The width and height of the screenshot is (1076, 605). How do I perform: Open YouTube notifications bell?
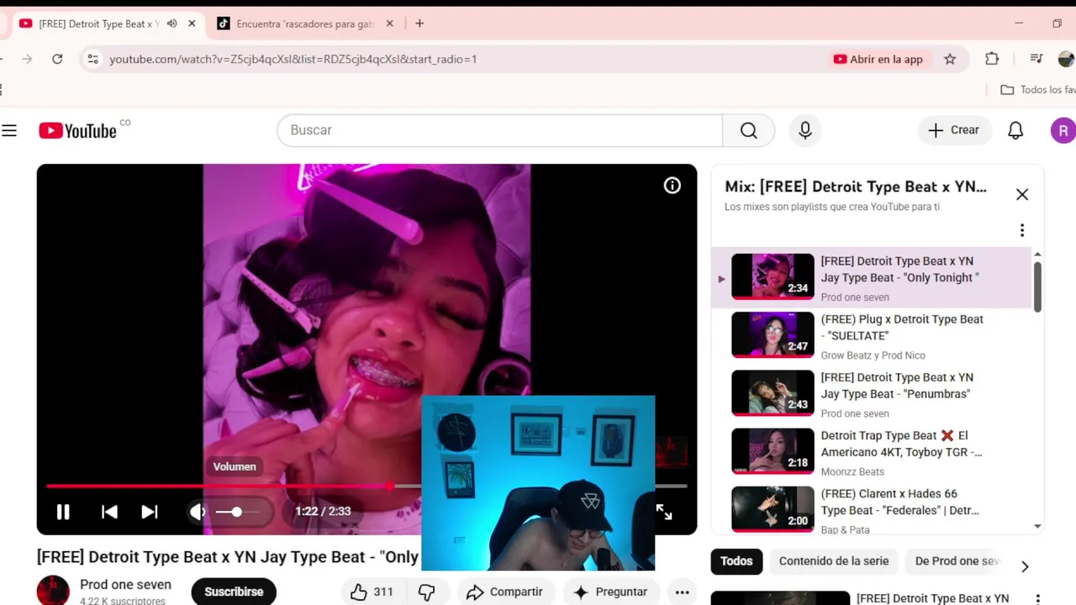(1015, 130)
